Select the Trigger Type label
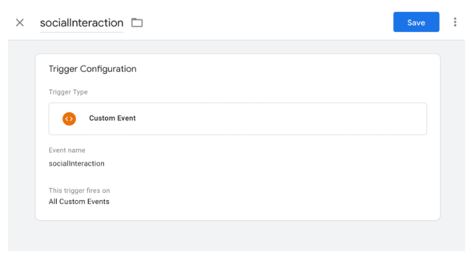 [x=68, y=92]
